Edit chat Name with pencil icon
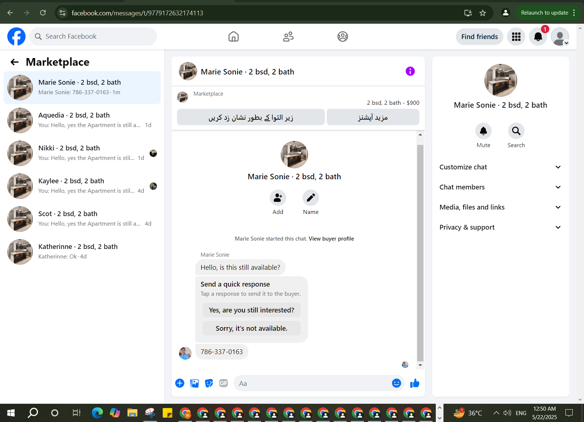 pos(311,198)
